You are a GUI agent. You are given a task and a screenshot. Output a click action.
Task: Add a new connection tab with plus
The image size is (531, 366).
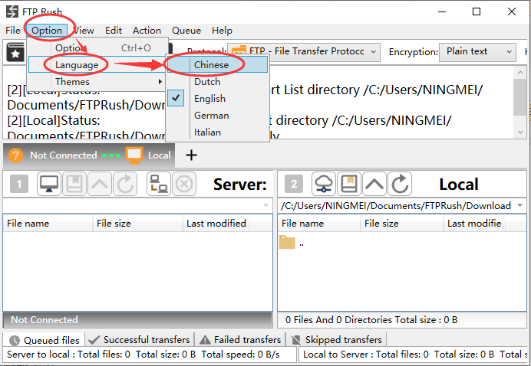click(191, 155)
